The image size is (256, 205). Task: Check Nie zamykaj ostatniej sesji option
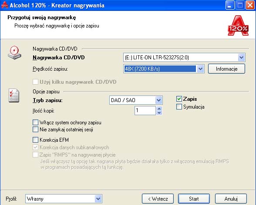point(35,130)
